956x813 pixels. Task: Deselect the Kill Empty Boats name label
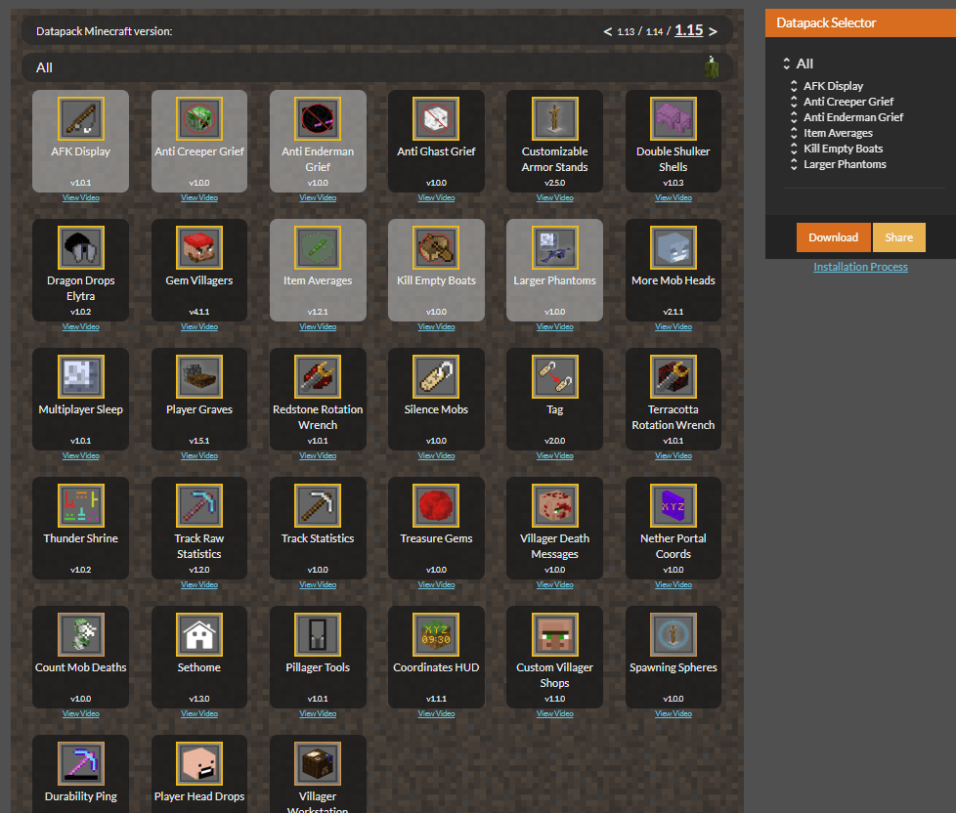tap(436, 280)
